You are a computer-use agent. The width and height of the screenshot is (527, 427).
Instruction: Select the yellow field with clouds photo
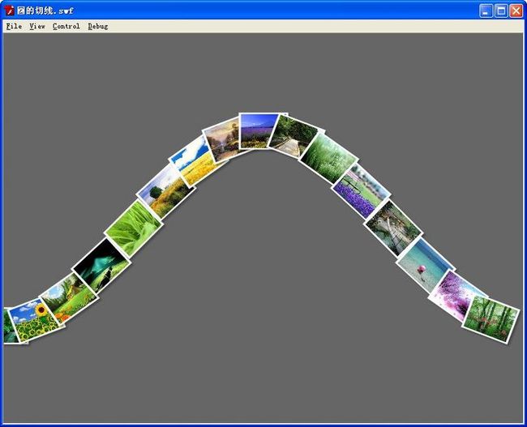(x=197, y=161)
